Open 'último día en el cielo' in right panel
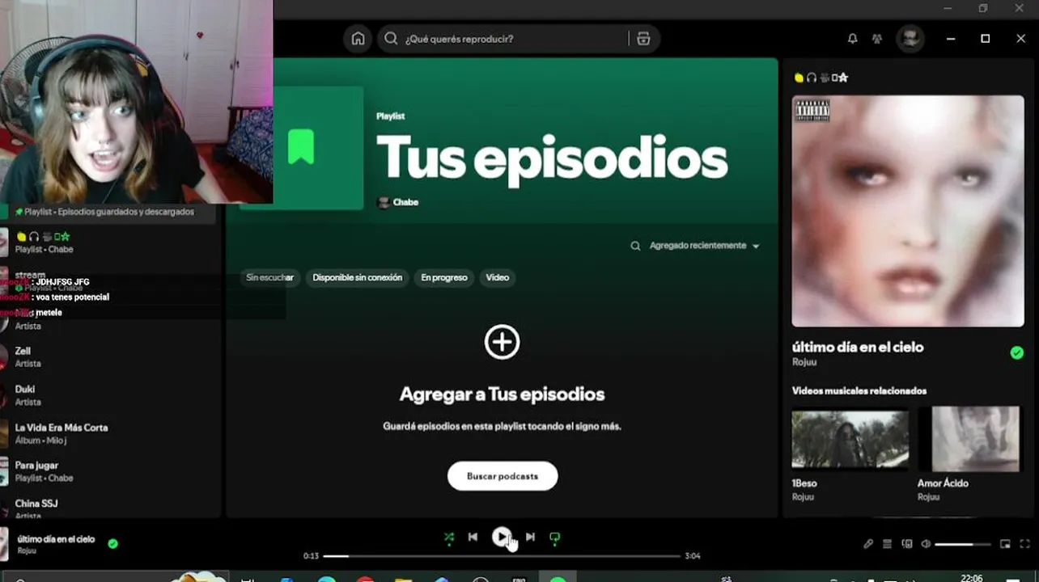 tap(858, 347)
